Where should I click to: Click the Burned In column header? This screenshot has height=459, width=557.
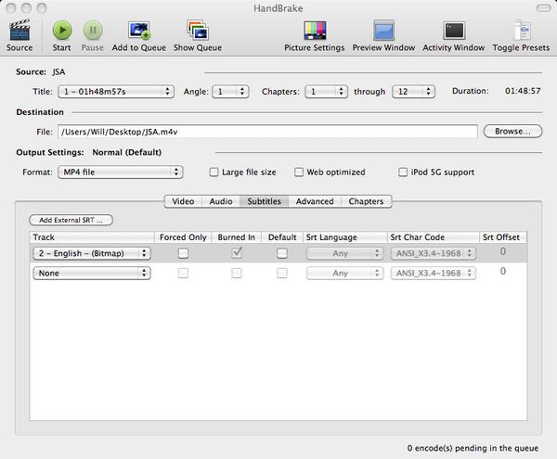tap(237, 237)
